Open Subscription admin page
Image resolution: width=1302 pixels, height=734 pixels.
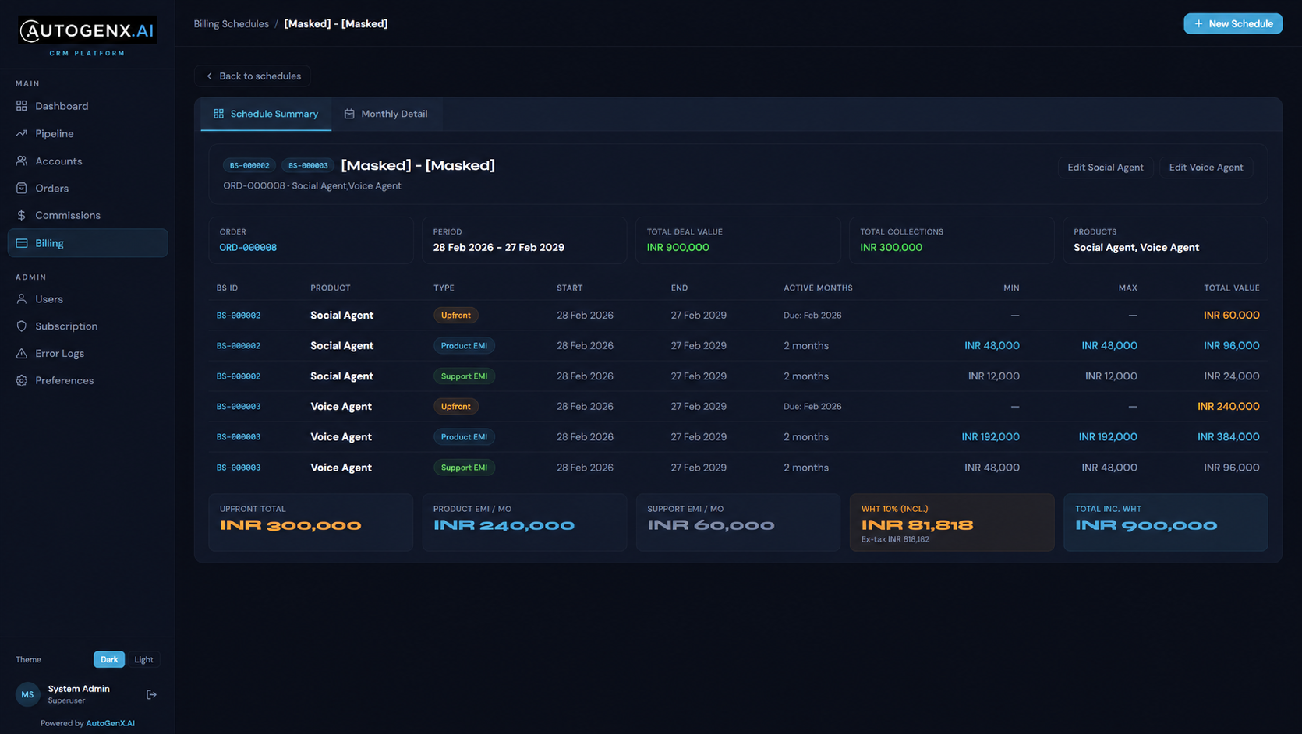87,326
